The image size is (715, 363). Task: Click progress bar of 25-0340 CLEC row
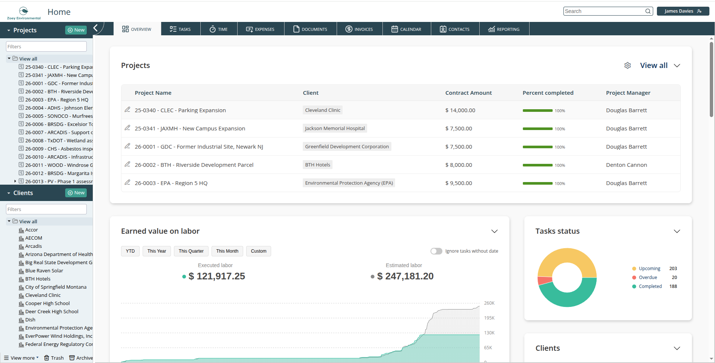click(537, 110)
